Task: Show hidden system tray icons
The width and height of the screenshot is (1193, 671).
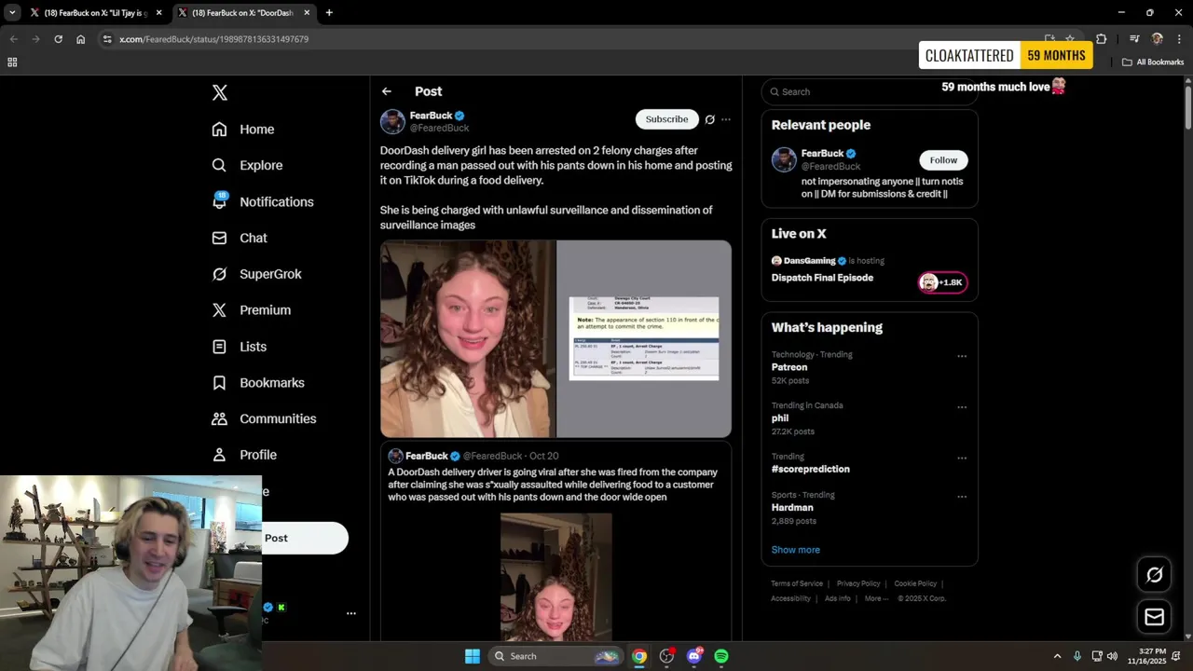Action: pos(1057,656)
